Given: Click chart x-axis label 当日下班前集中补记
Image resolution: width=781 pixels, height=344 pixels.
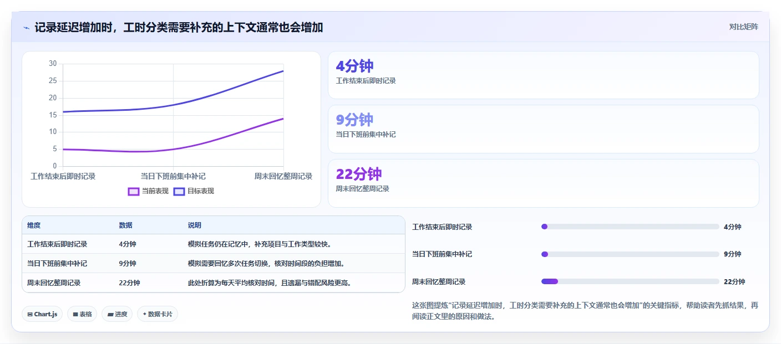Looking at the screenshot, I should point(173,176).
